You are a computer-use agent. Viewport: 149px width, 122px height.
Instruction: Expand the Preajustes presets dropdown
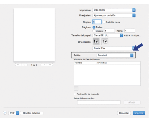pos(114,15)
